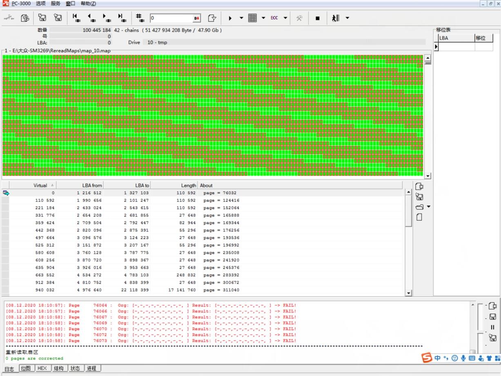
Task: Click the Length column header
Action: tap(174, 185)
